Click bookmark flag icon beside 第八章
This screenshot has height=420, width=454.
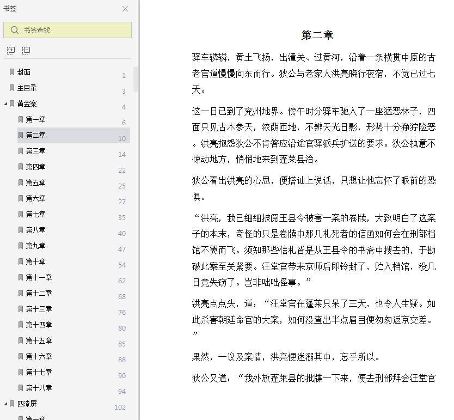click(21, 230)
